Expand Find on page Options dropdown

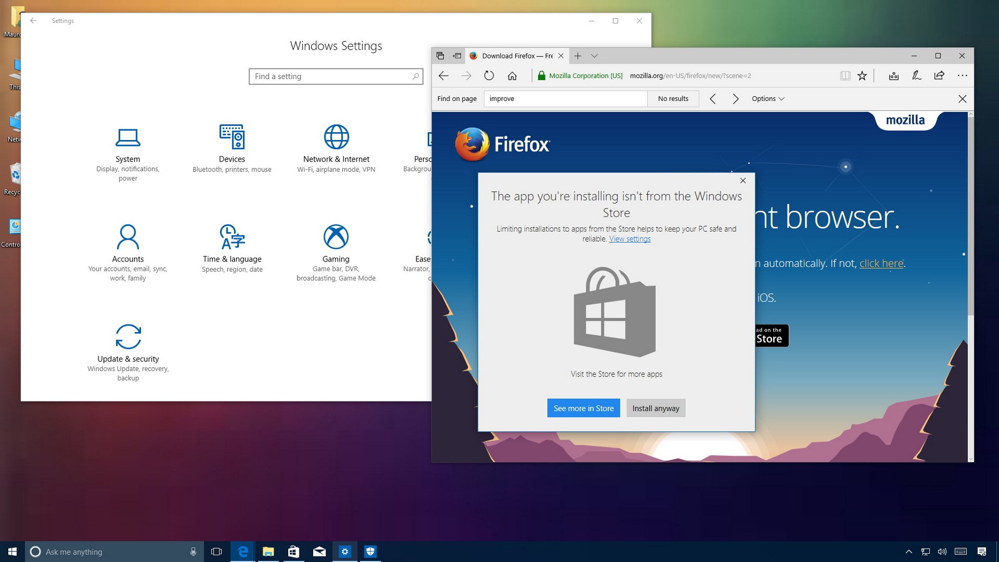(768, 99)
